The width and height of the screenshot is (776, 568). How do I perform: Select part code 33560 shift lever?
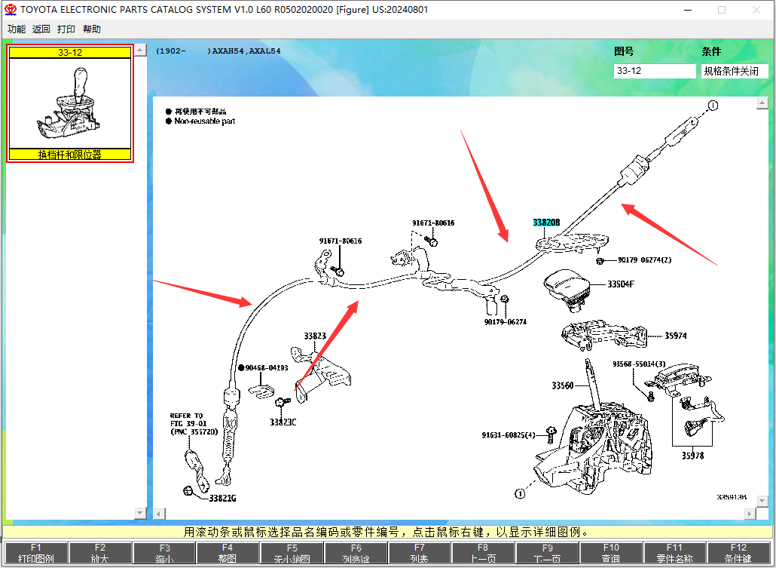click(x=563, y=385)
